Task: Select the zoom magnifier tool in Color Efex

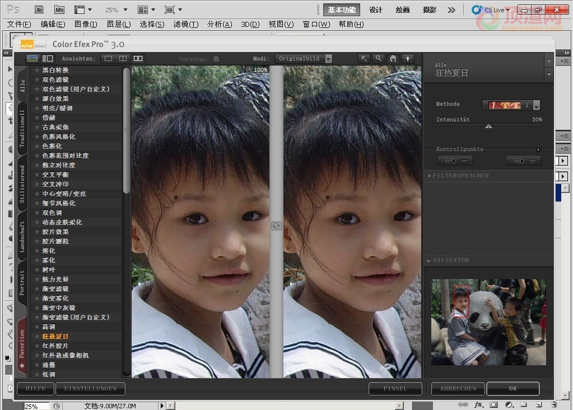Action: point(378,58)
